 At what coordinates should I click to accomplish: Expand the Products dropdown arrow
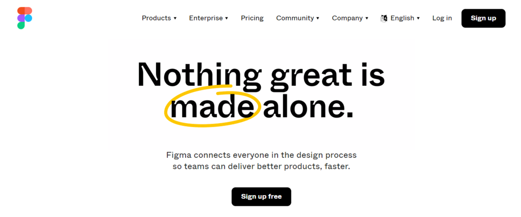coord(175,18)
